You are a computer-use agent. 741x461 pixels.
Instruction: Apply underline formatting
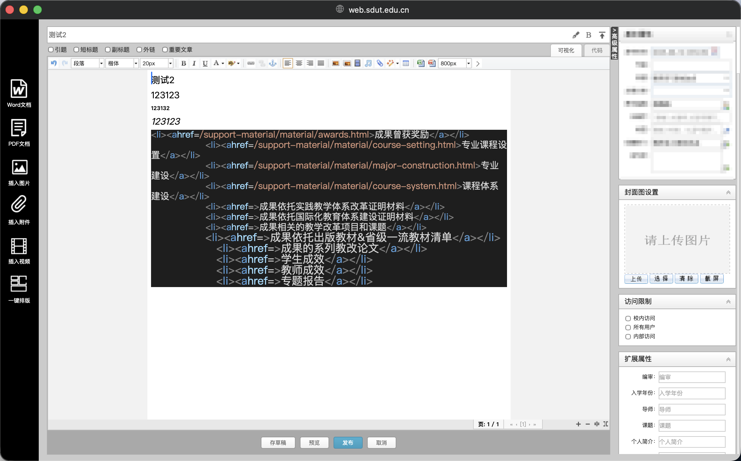205,63
